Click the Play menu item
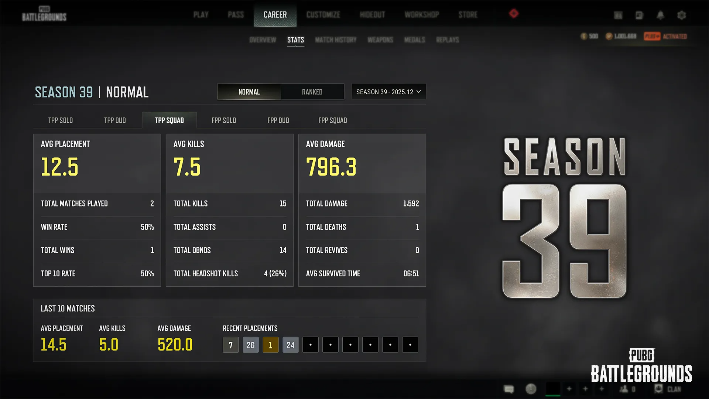This screenshot has width=709, height=399. [201, 15]
